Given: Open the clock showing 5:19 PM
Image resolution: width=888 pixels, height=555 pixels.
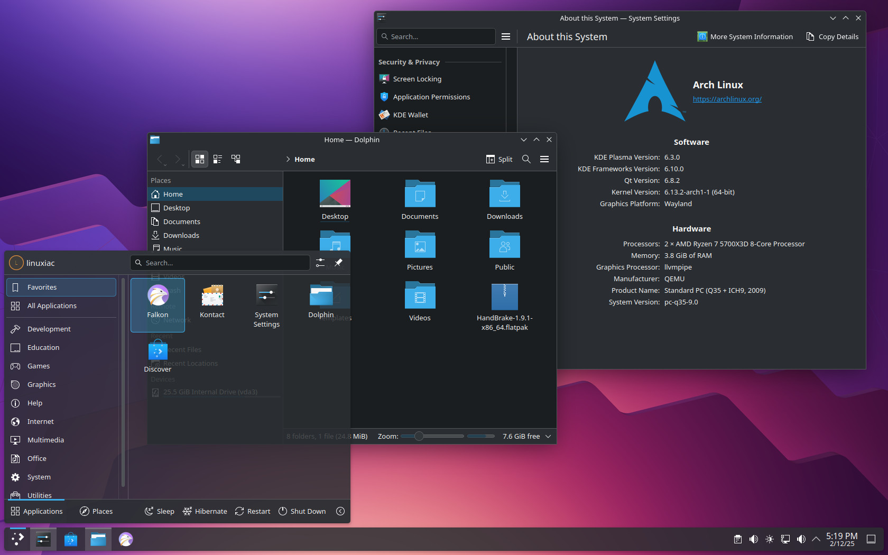Looking at the screenshot, I should (842, 539).
